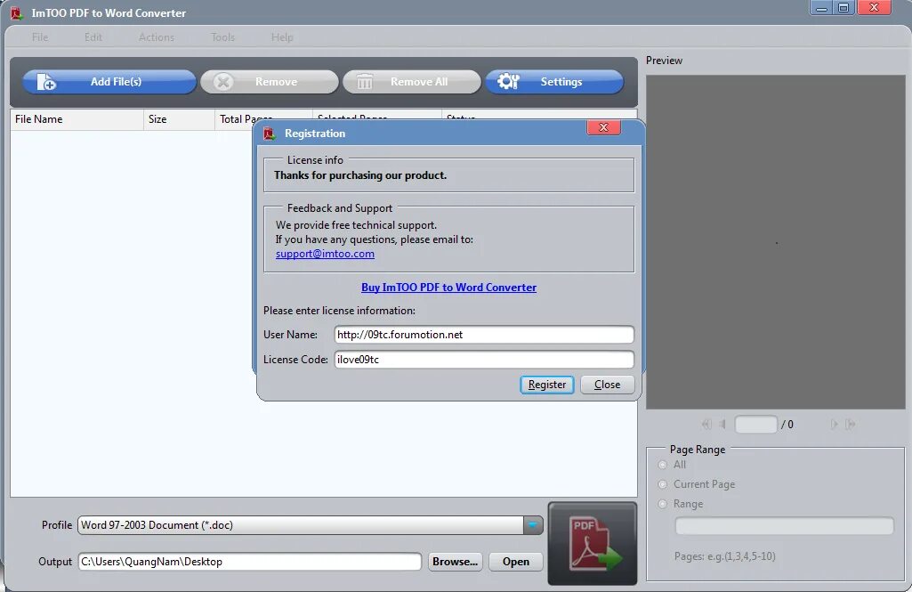Viewport: 912px width, 592px height.
Task: Click the Registration dialog app icon
Action: (270, 134)
